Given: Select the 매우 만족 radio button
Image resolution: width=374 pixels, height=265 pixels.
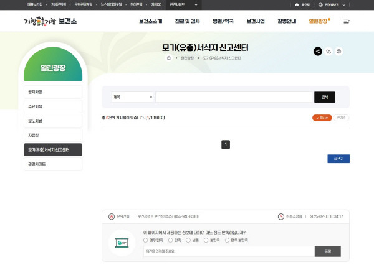Looking at the screenshot, I should (x=146, y=239).
